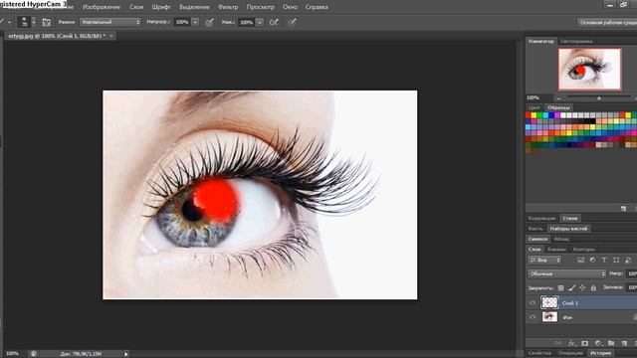Open the Окно menu
This screenshot has height=358, width=637.
tap(290, 7)
